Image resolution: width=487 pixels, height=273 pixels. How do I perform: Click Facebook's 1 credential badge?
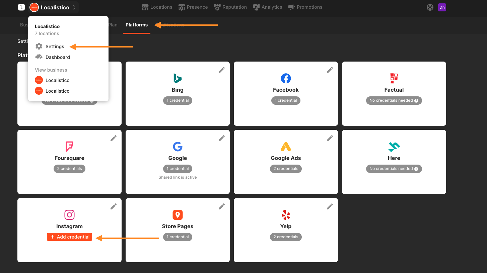[x=286, y=100]
